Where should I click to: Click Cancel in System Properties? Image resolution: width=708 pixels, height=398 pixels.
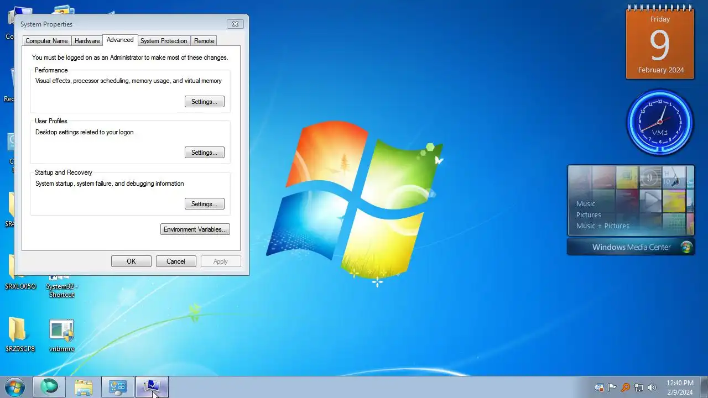coord(176,261)
